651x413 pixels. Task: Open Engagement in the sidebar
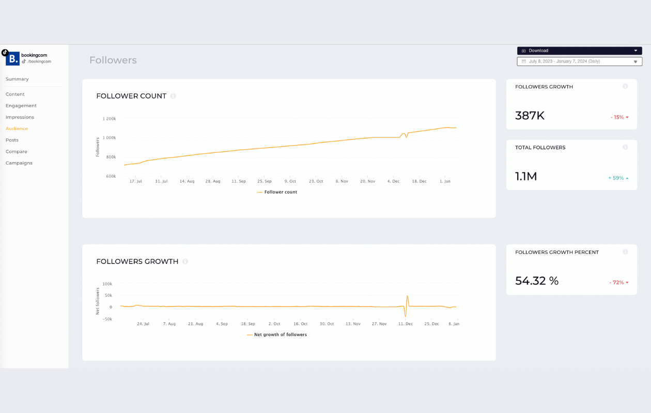click(21, 105)
